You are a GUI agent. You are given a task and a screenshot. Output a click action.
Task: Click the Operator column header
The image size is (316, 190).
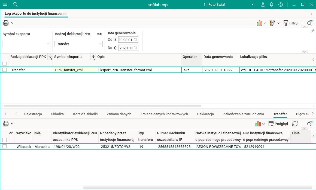pyautogui.click(x=192, y=60)
